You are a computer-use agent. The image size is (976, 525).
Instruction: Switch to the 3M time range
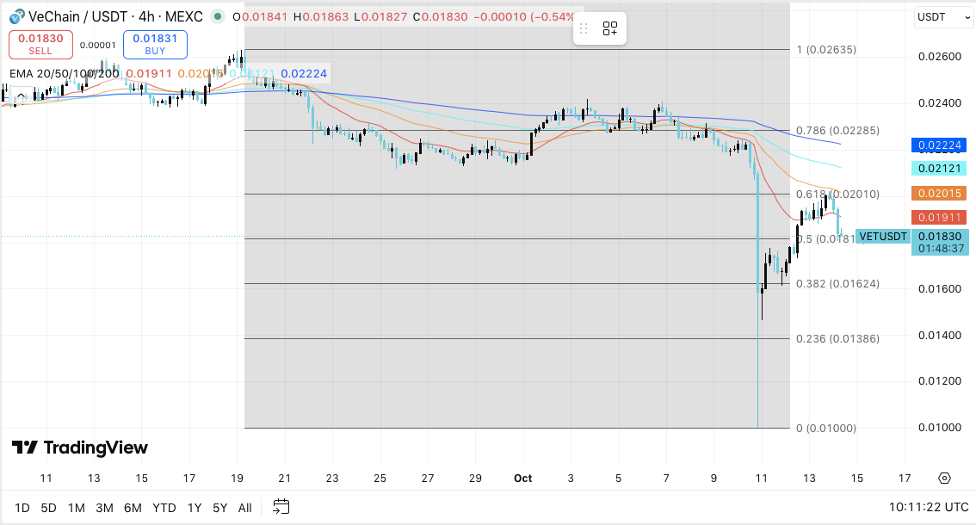[104, 508]
